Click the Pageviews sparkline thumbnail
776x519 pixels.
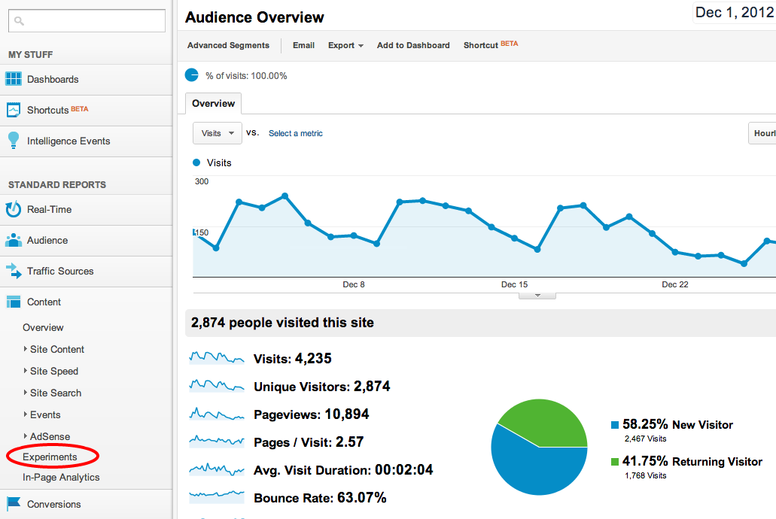tap(217, 414)
